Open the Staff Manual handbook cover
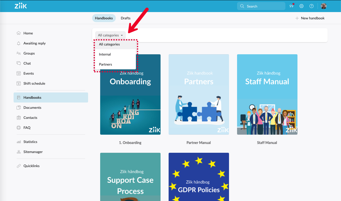Screen dimensions: 341x201 point(267,94)
